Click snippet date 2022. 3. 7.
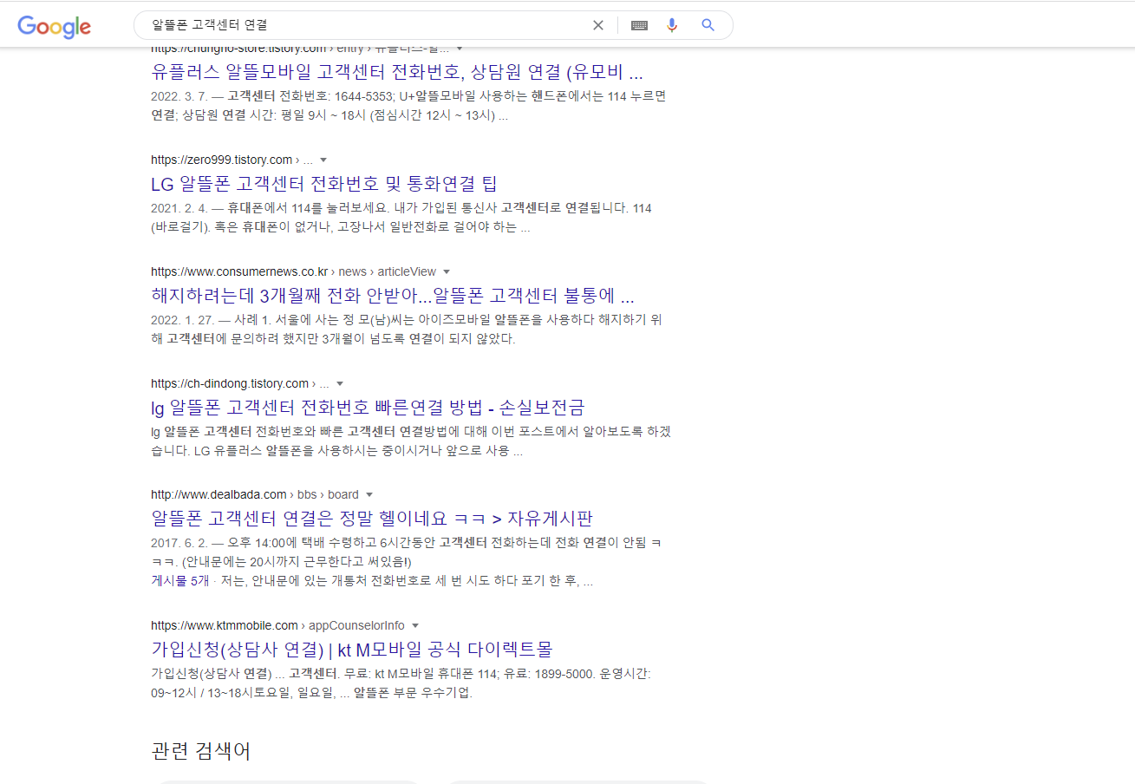The height and width of the screenshot is (784, 1135). (x=179, y=96)
